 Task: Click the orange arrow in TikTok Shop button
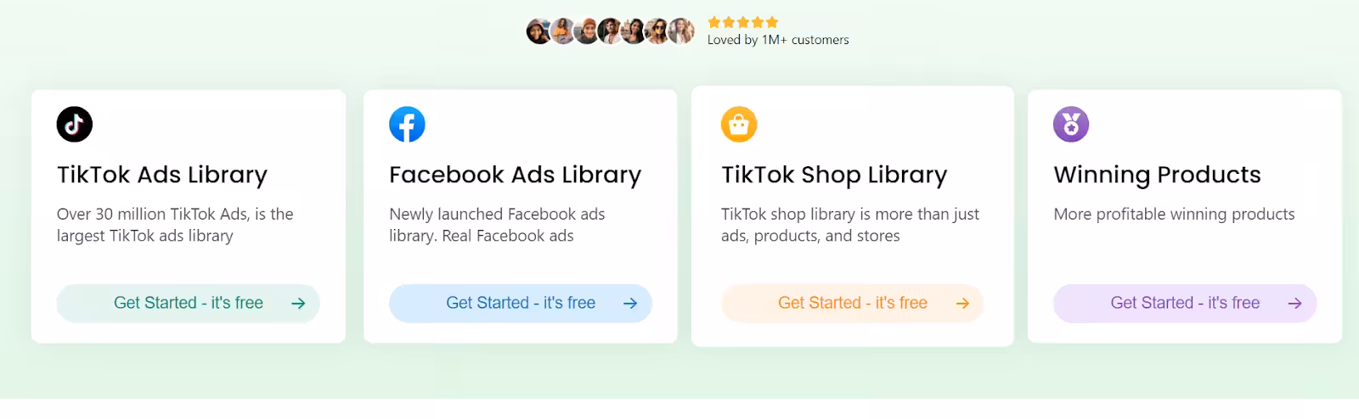[962, 304]
